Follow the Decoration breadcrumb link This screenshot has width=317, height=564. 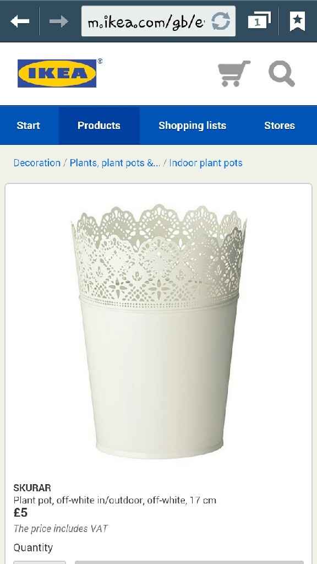tap(37, 163)
